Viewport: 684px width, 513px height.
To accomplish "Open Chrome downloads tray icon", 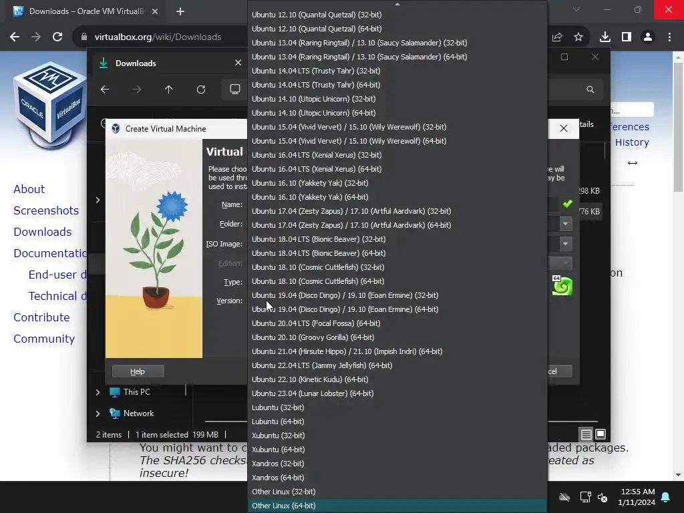I will click(605, 37).
